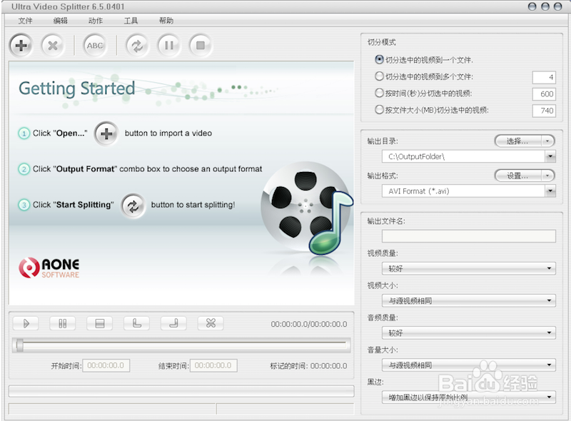Open the 音频质量 dropdown
The image size is (571, 421).
coord(469,333)
